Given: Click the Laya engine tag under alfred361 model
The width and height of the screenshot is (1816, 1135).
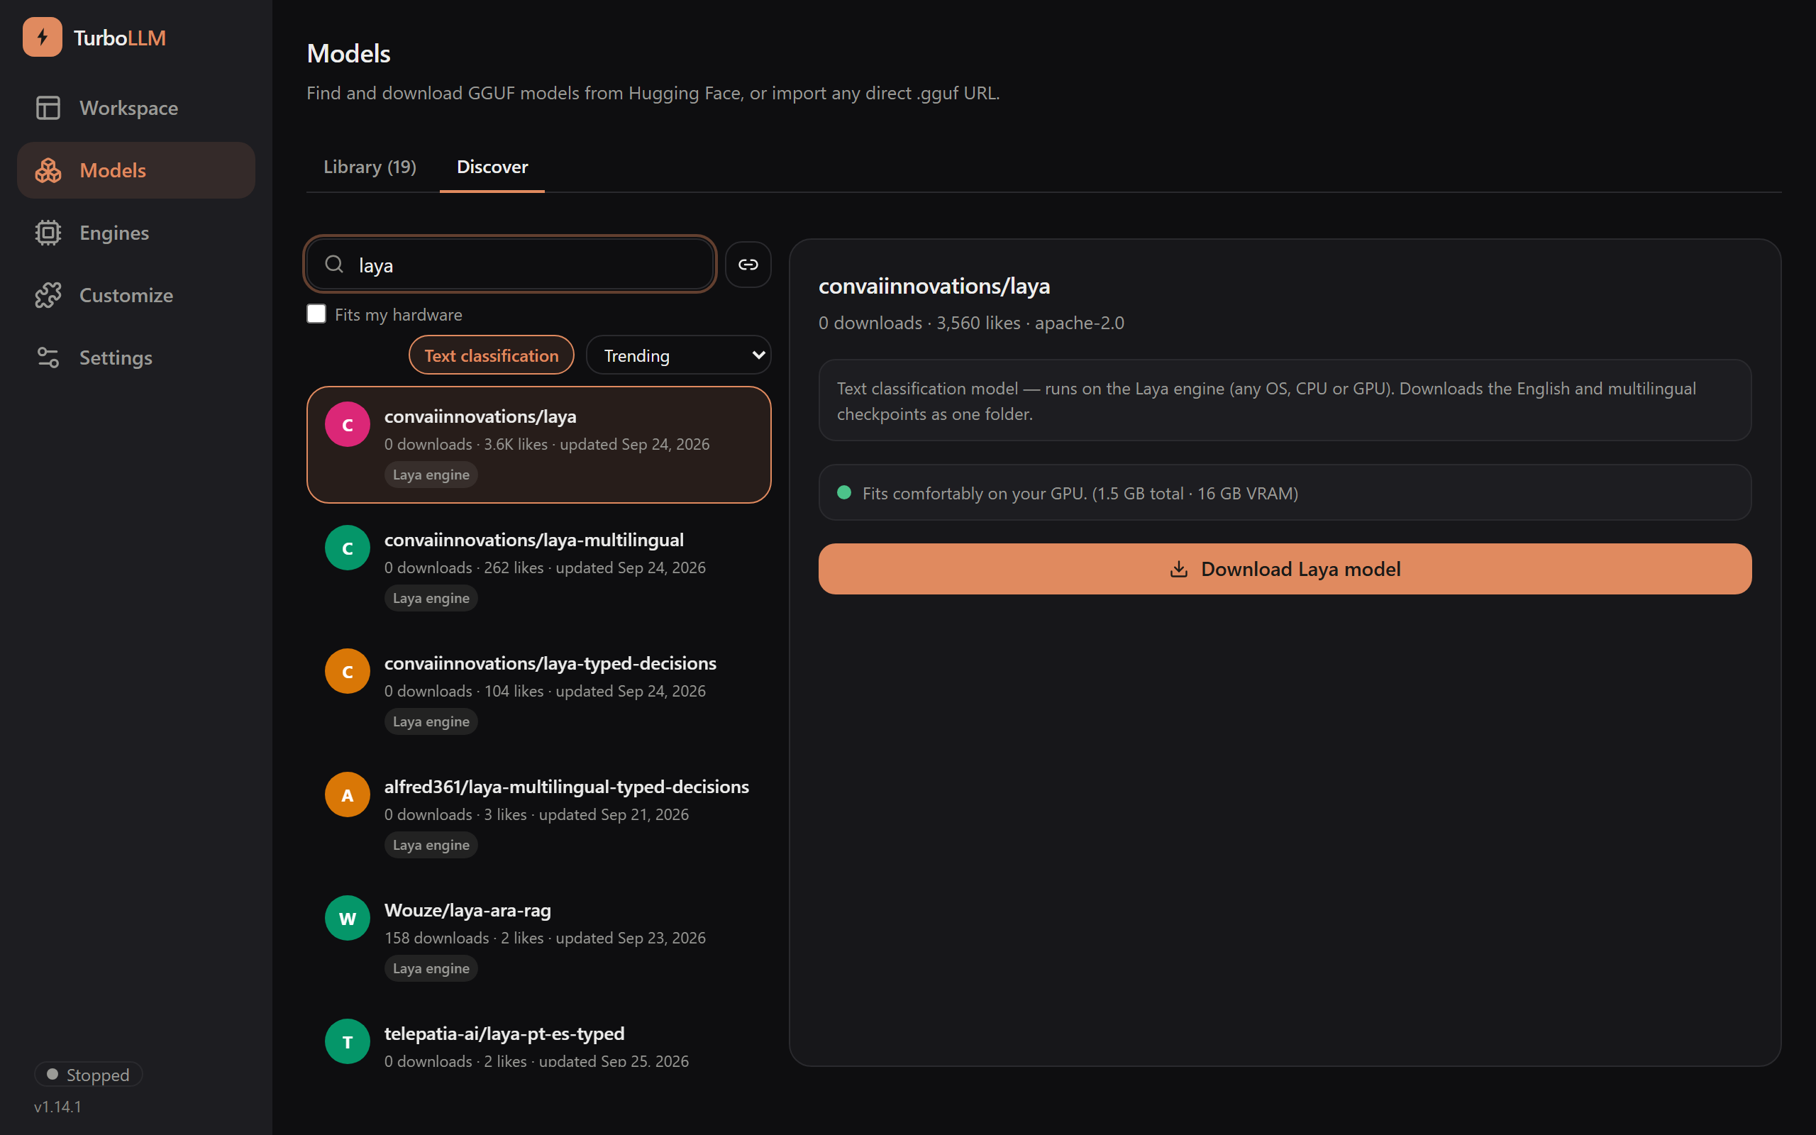Looking at the screenshot, I should pos(431,844).
